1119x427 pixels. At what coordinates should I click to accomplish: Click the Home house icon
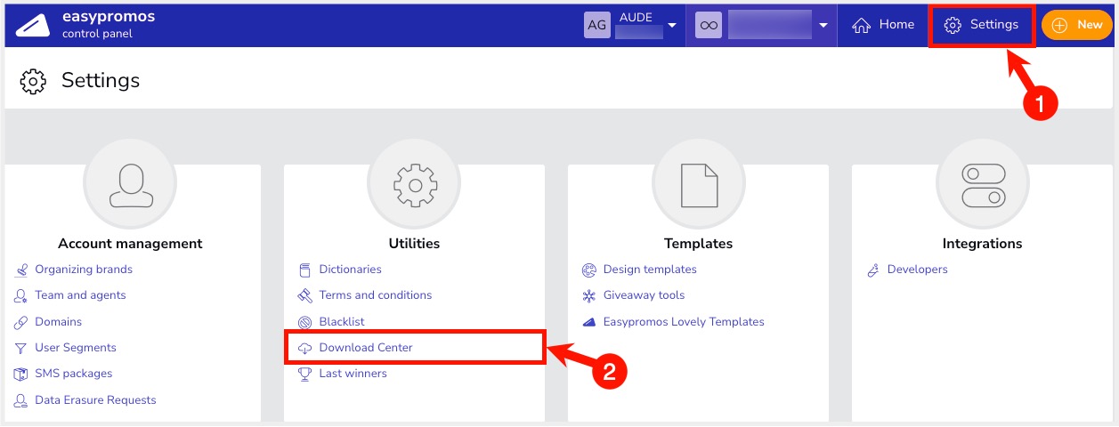pos(861,25)
